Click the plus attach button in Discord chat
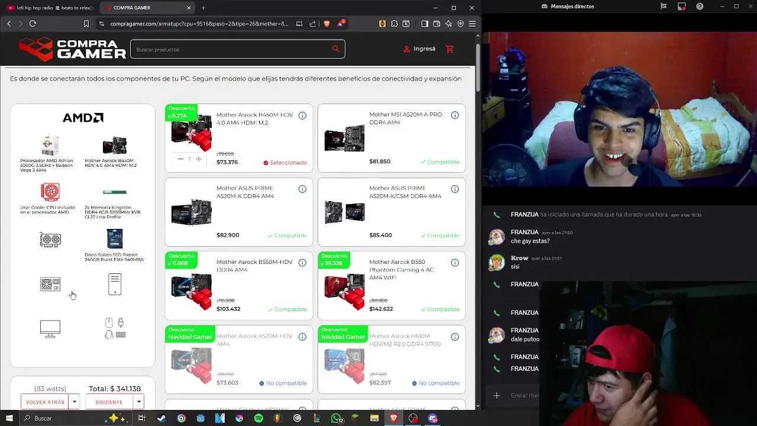This screenshot has width=757, height=426. (497, 395)
